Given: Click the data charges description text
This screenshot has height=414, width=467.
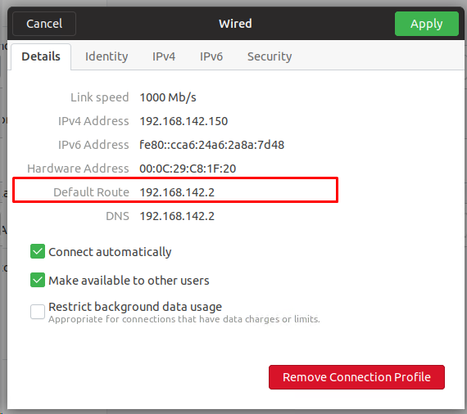Looking at the screenshot, I should (x=184, y=319).
